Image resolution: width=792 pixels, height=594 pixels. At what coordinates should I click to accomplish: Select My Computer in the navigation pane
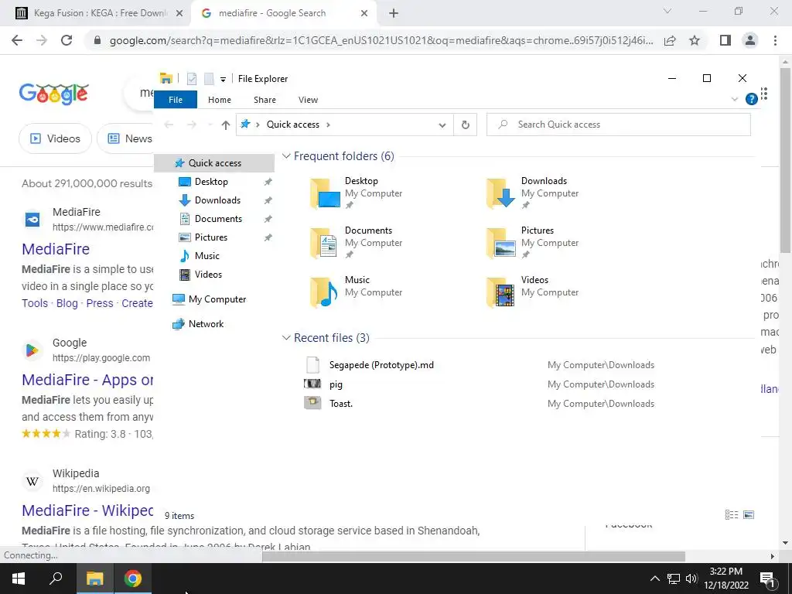[217, 299]
